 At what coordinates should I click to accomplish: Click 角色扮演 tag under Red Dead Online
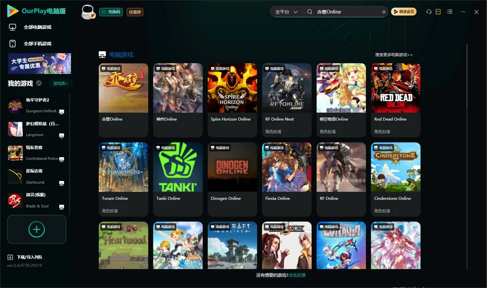point(382,131)
